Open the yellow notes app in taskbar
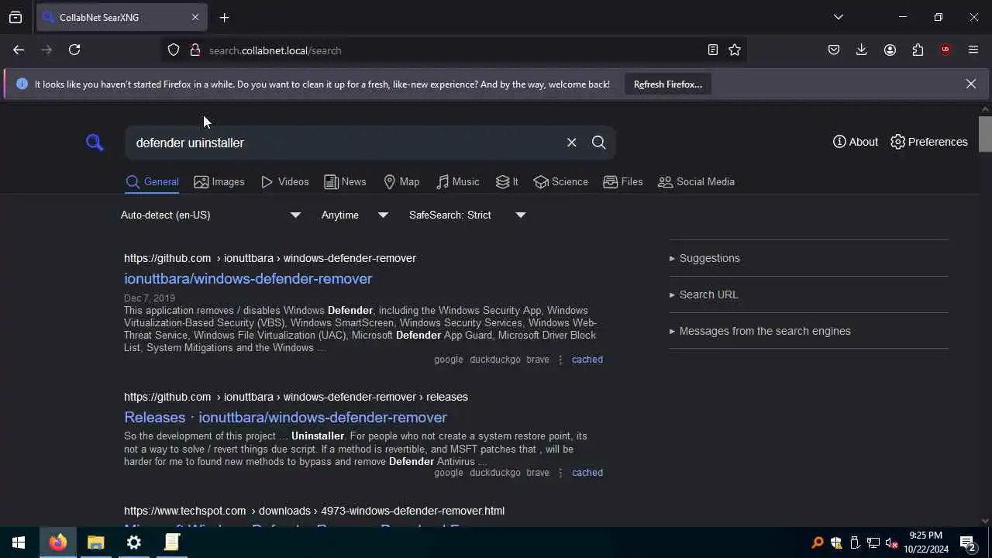Viewport: 992px width, 558px height. pyautogui.click(x=172, y=542)
